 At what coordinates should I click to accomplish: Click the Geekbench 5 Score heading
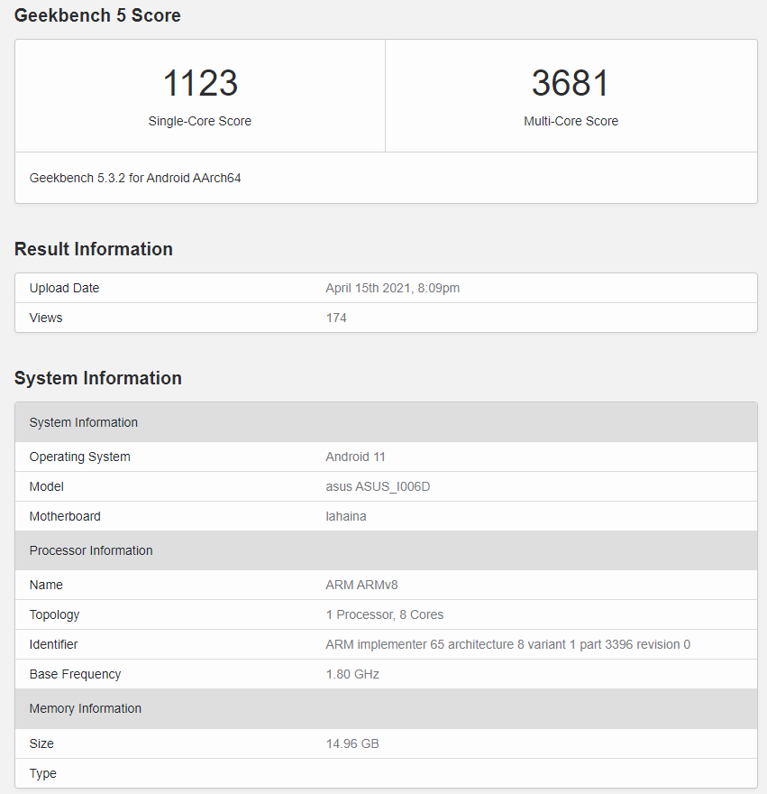[97, 15]
